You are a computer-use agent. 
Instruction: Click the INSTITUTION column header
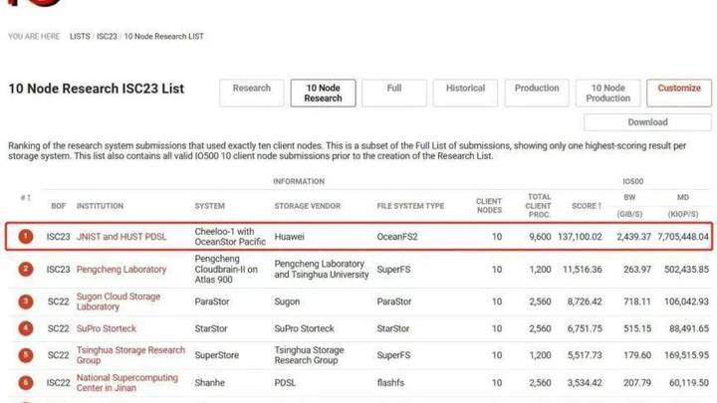pos(100,206)
